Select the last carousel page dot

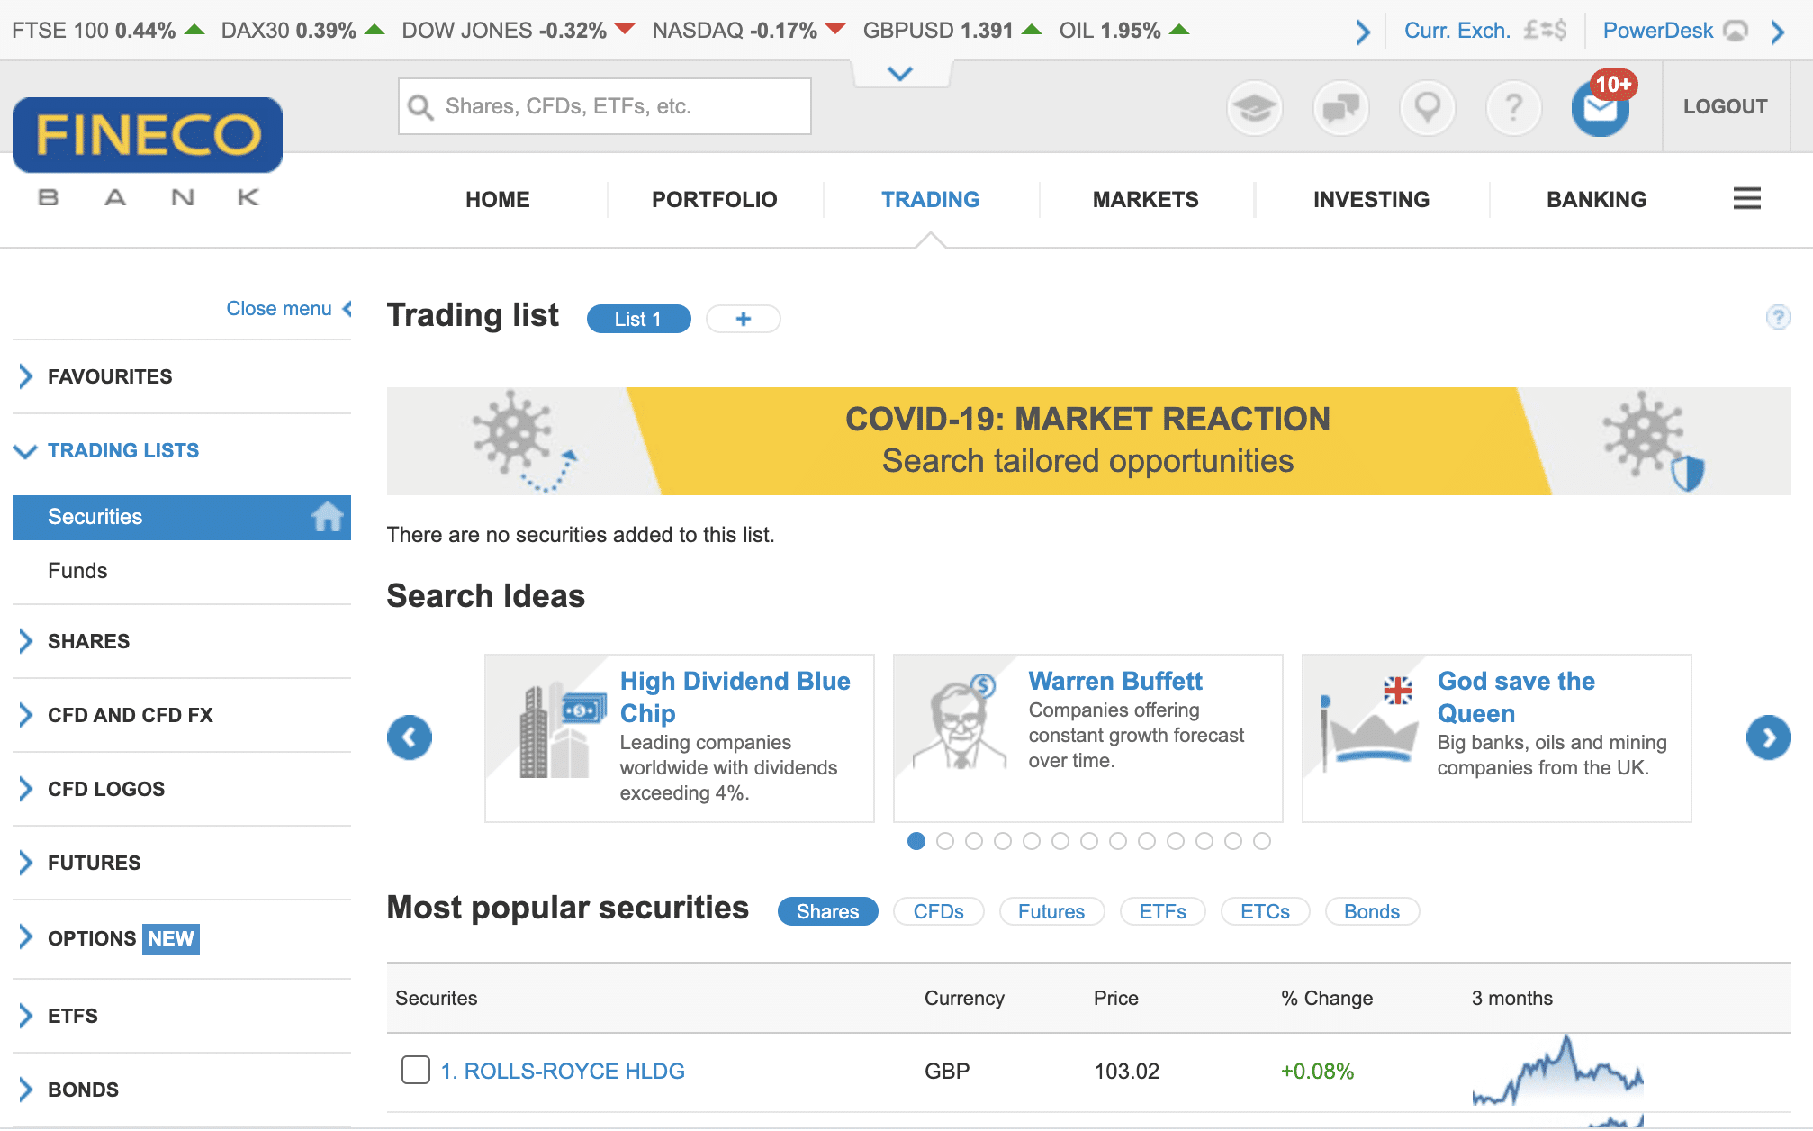1262,841
